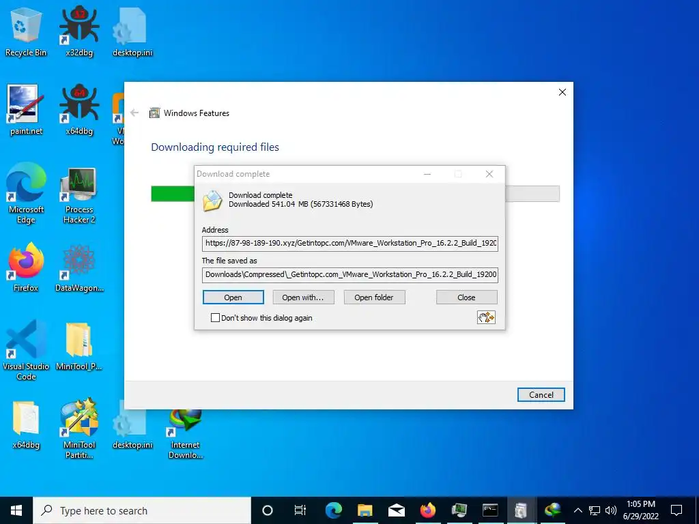The height and width of the screenshot is (524, 699).
Task: Click the "Downloaded 541.04 MB" text
Action: [301, 204]
